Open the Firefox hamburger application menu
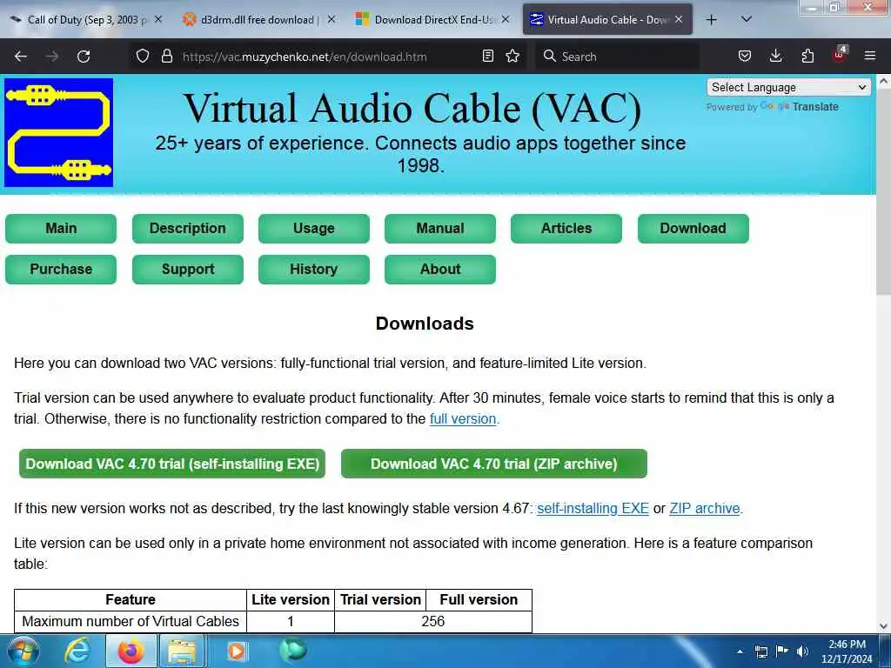The height and width of the screenshot is (668, 891). (x=870, y=56)
